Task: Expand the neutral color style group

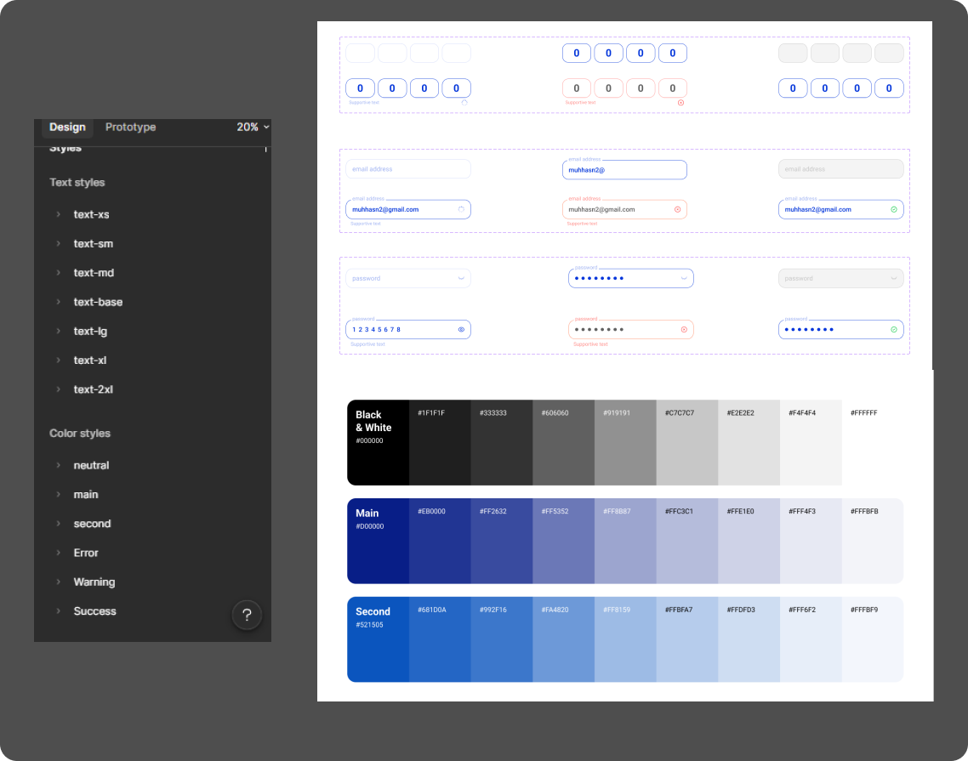Action: 59,465
